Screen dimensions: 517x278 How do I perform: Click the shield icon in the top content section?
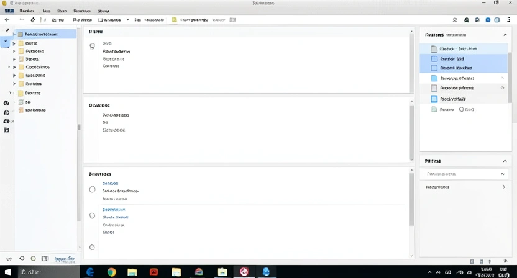tap(93, 47)
